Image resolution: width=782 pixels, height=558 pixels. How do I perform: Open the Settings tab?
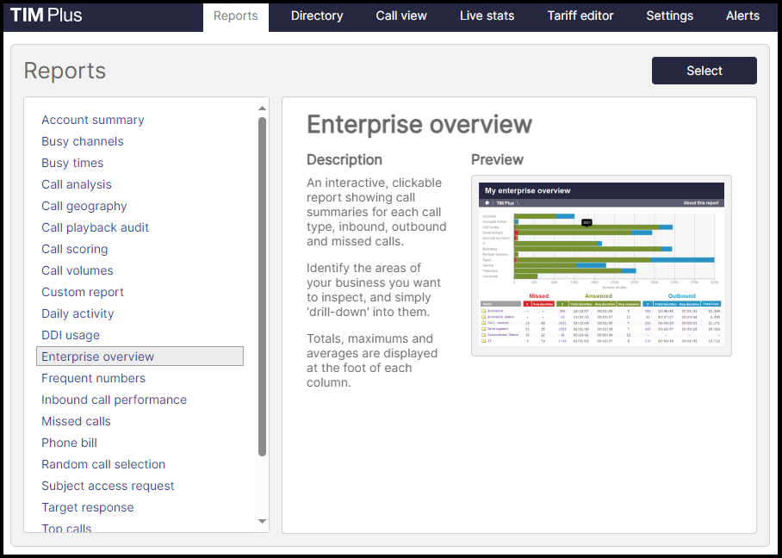pos(669,15)
